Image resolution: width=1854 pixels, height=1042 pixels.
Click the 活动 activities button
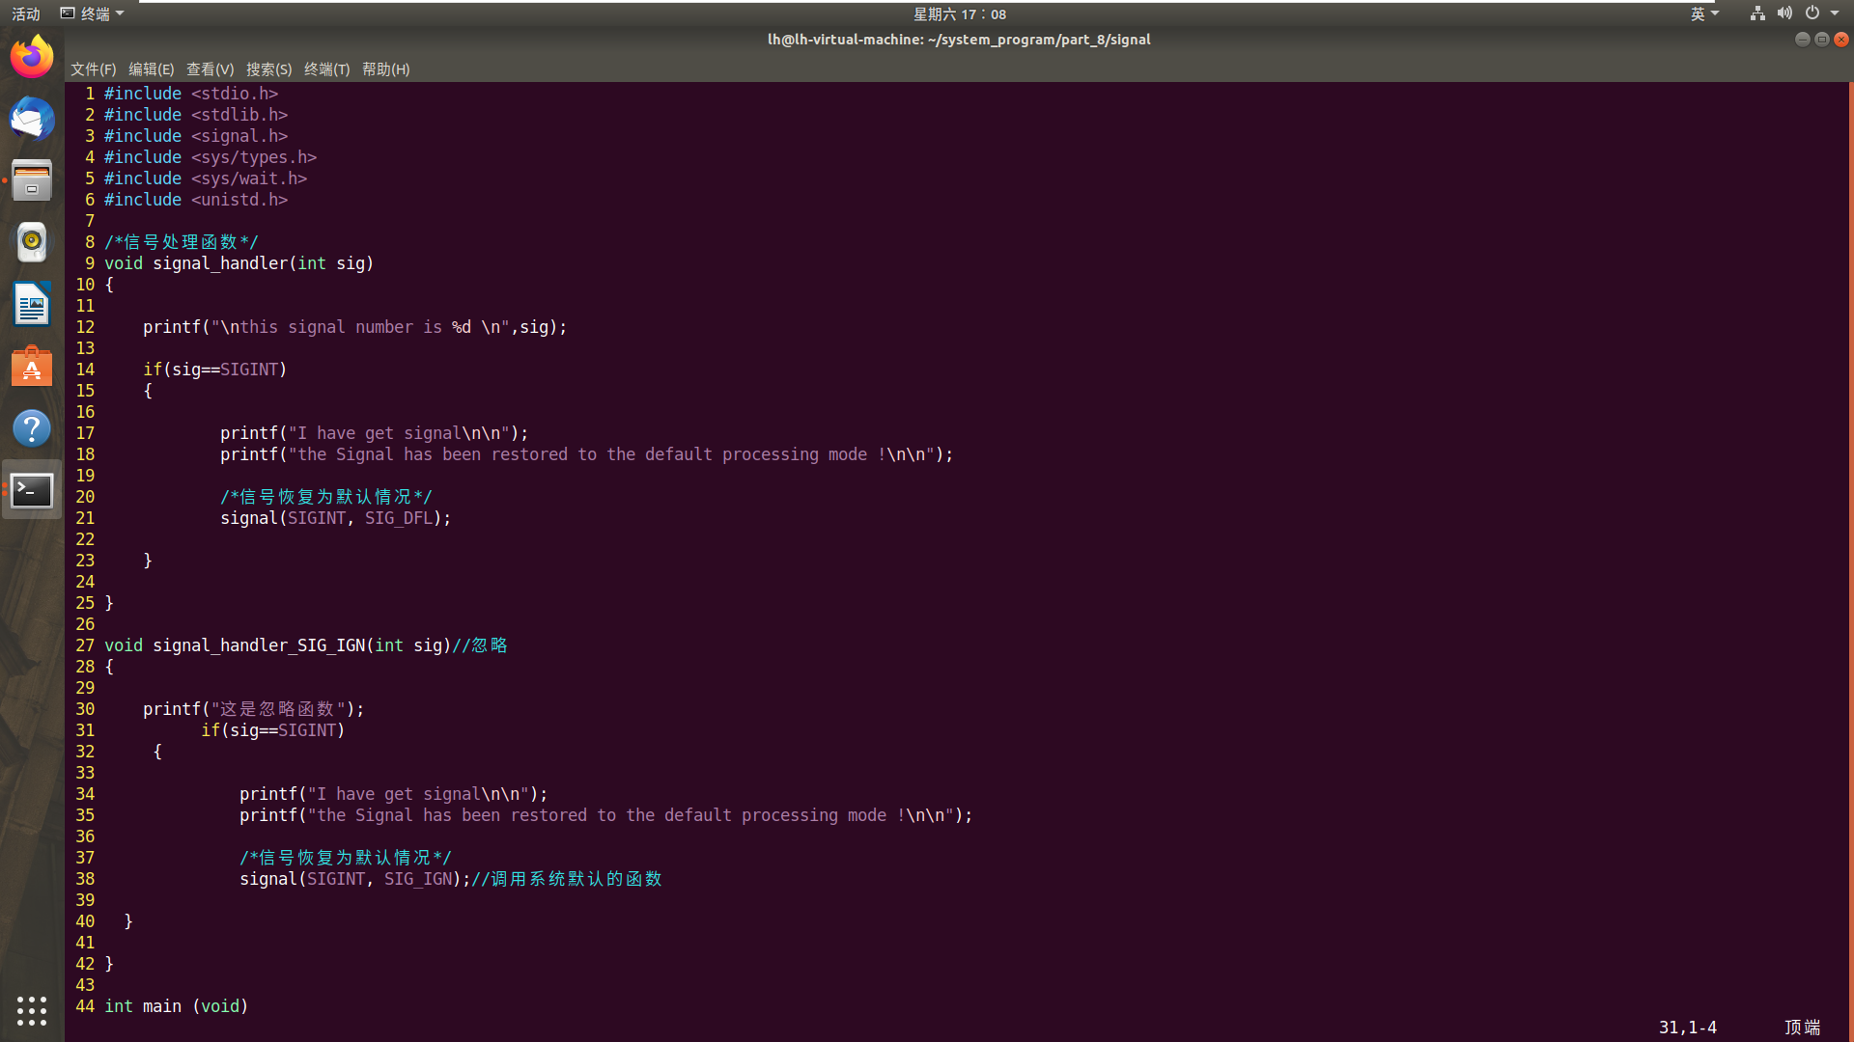pyautogui.click(x=26, y=14)
